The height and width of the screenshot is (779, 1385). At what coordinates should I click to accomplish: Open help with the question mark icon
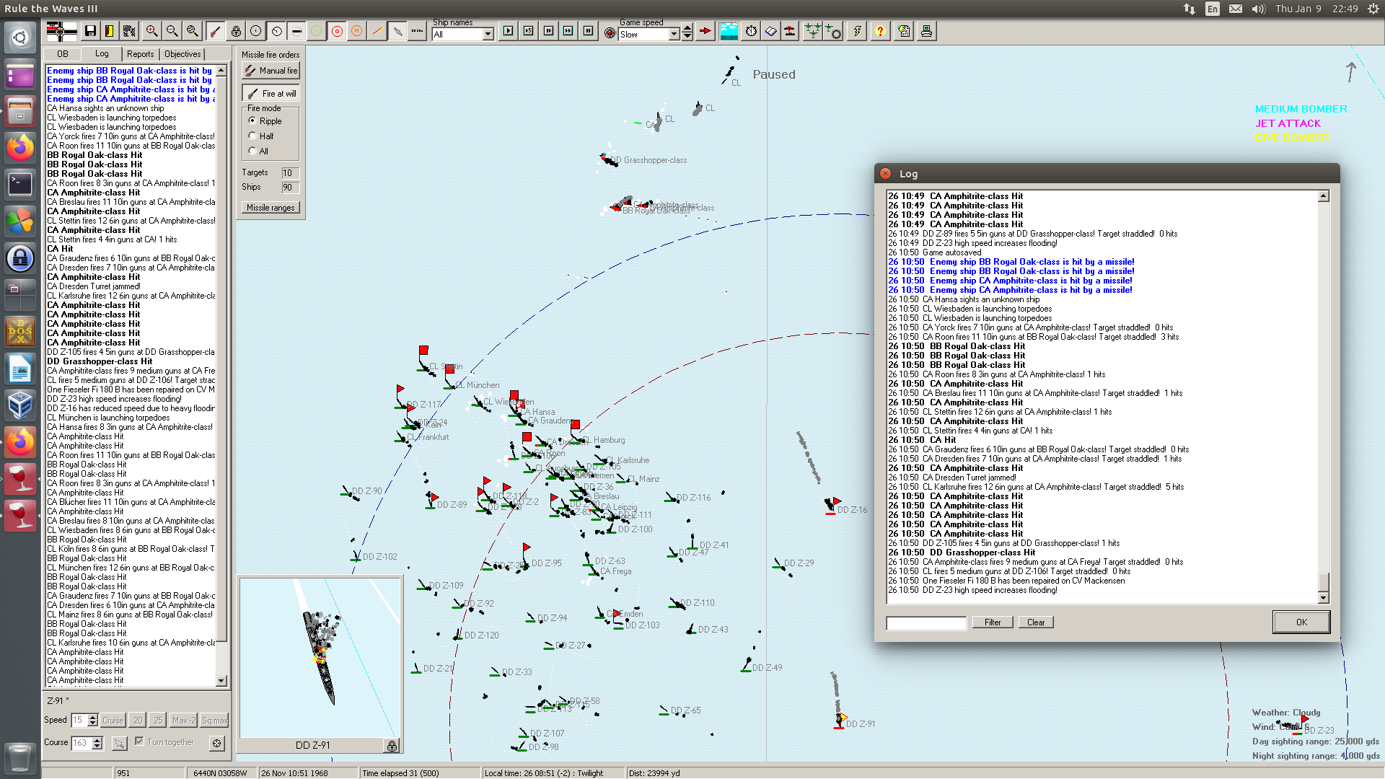[880, 31]
